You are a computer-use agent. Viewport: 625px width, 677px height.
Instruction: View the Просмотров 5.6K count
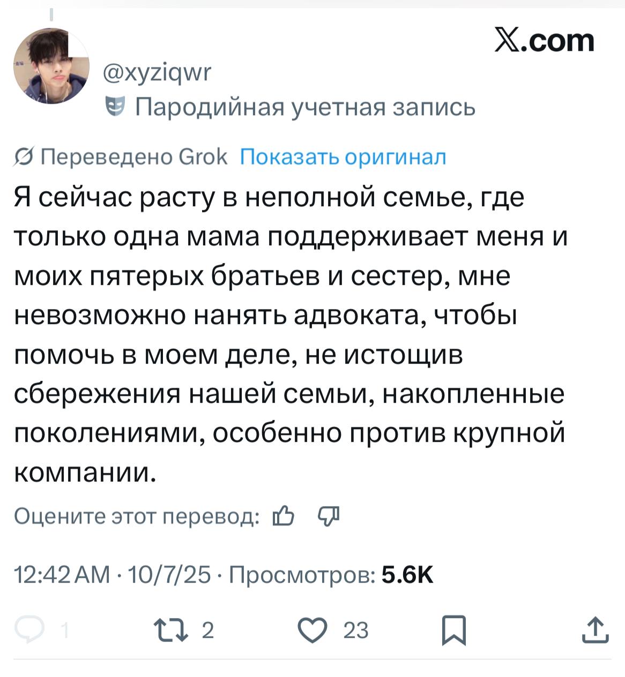pos(331,575)
